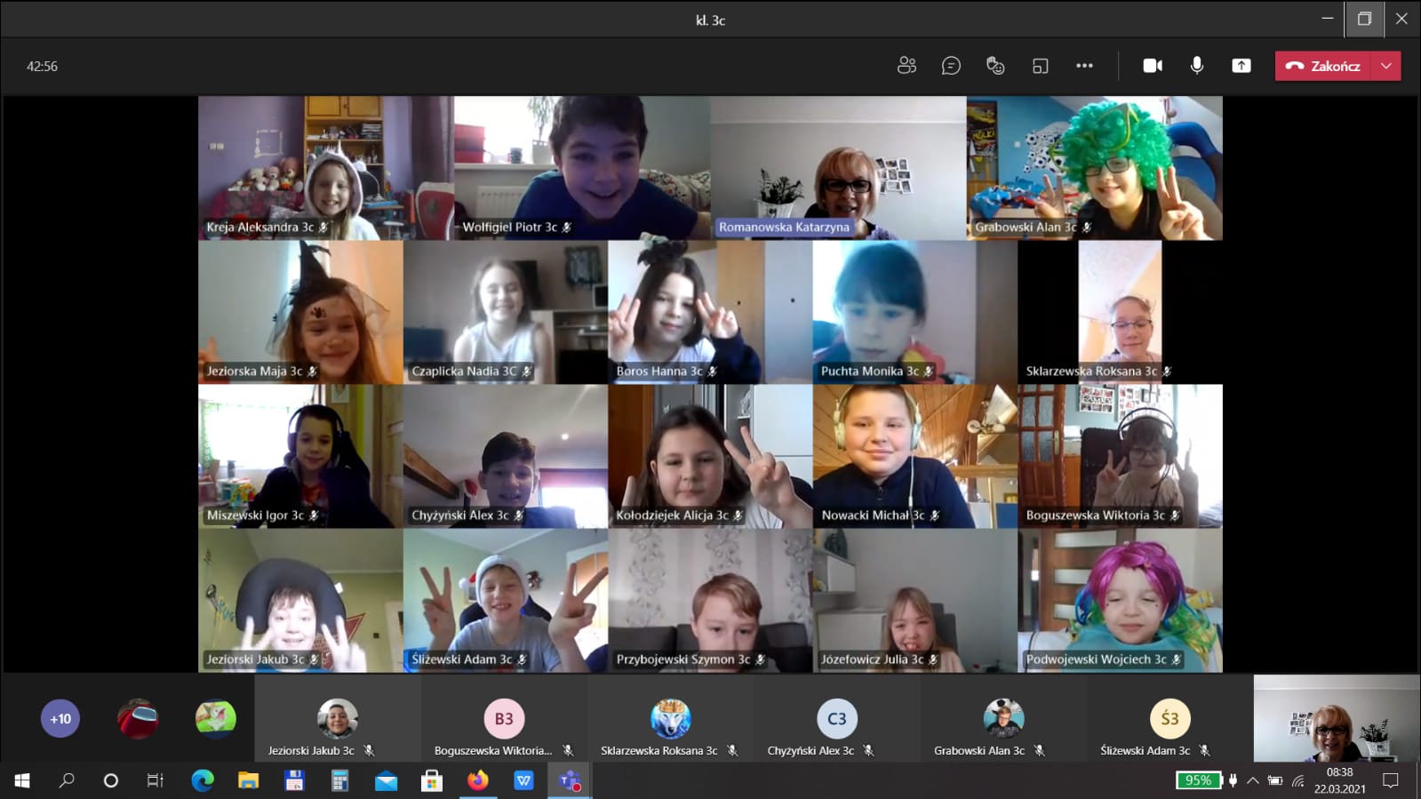The width and height of the screenshot is (1421, 799).
Task: Show hidden system tray icons
Action: (x=1252, y=780)
